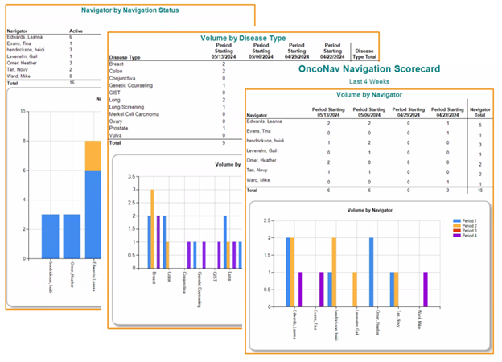The image size is (502, 362).
Task: Click Ward, Mike in Volume by Navigator table
Action: [x=263, y=182]
